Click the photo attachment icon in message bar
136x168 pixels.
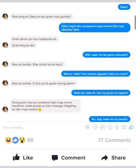[88, 127]
